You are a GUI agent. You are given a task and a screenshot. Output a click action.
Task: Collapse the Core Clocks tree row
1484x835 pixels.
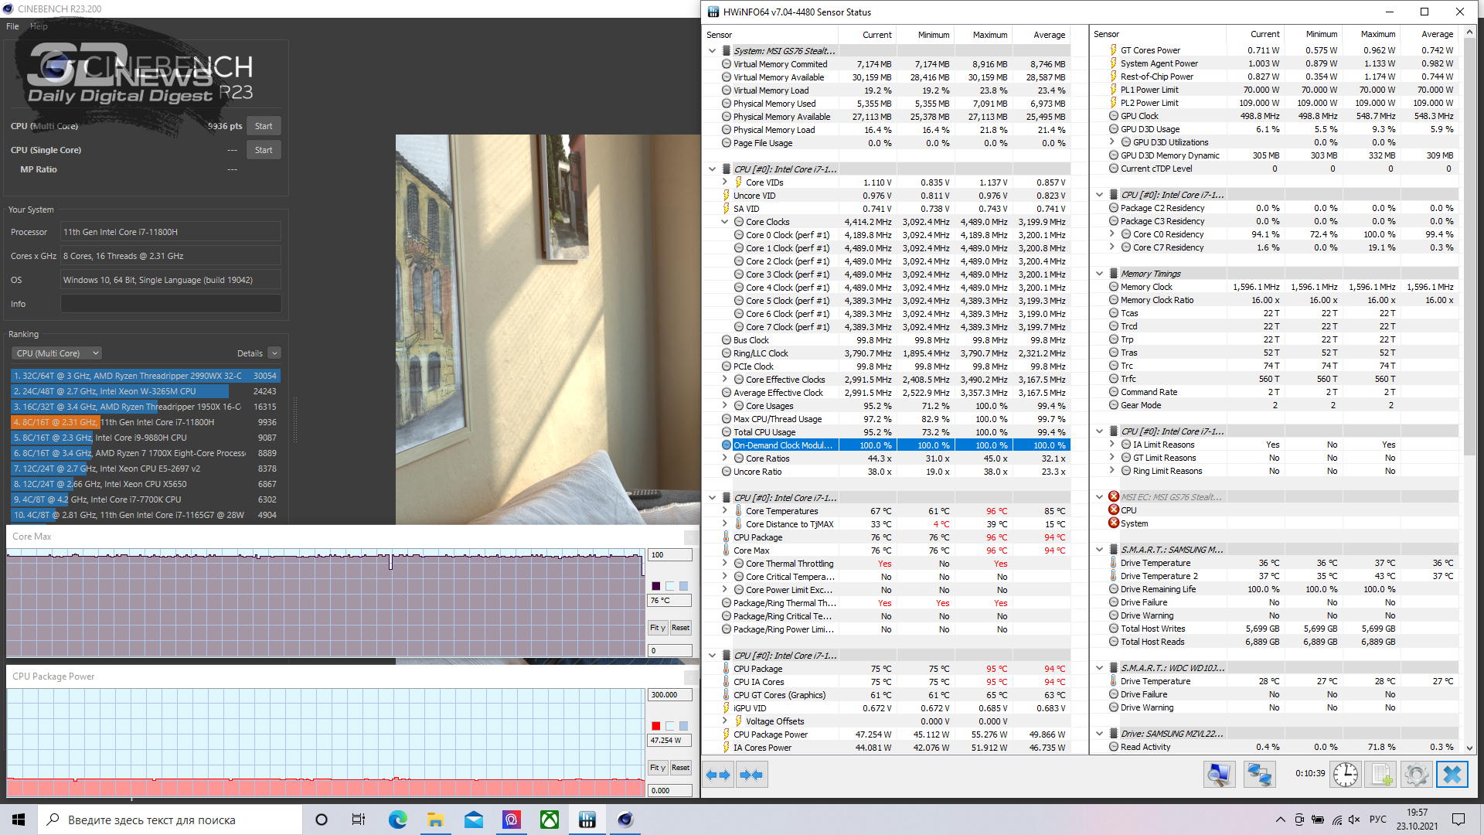(x=724, y=222)
